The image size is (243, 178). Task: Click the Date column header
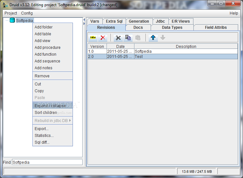tap(121, 46)
